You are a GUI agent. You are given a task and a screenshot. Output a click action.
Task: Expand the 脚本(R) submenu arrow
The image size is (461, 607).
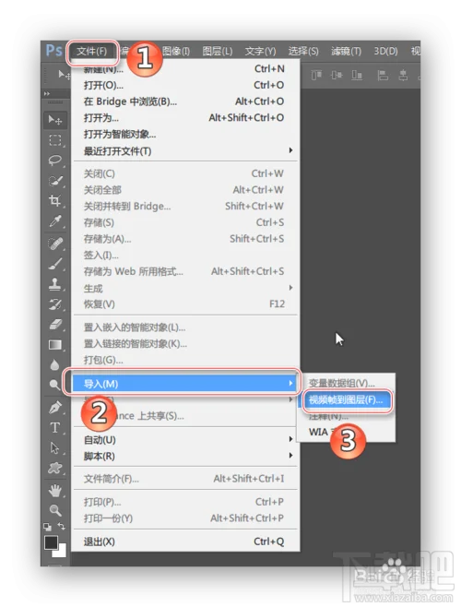click(x=290, y=456)
